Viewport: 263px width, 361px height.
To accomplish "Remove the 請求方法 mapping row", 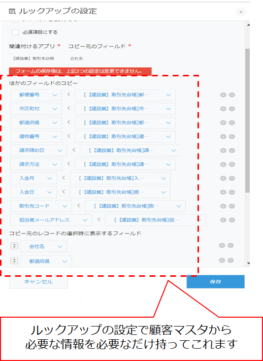I will coord(231,164).
